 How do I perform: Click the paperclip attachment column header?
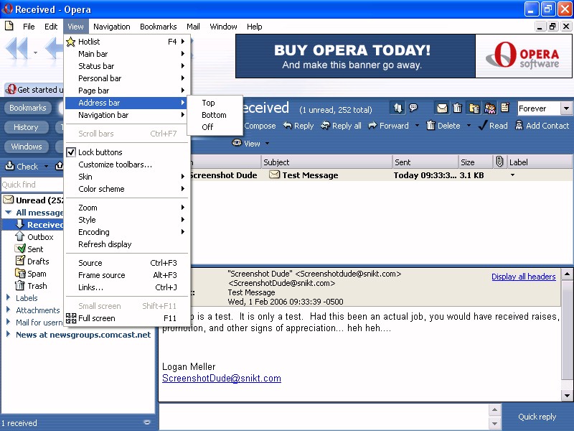point(499,162)
